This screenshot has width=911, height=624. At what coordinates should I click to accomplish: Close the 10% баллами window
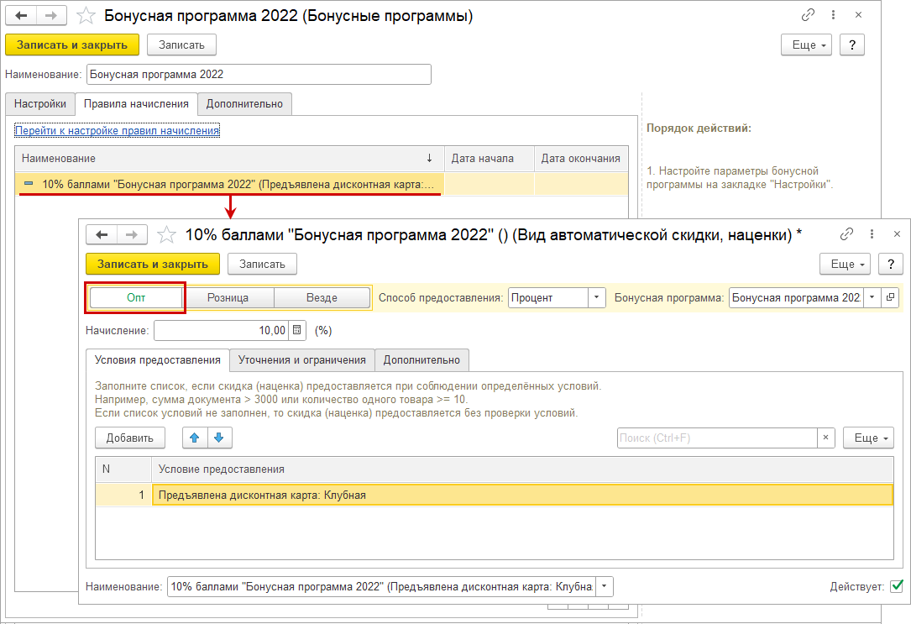point(897,234)
